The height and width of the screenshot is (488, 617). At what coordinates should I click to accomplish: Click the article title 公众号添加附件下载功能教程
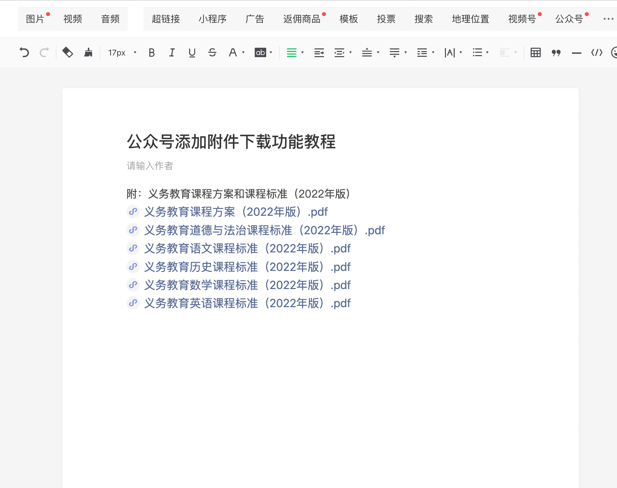(231, 141)
